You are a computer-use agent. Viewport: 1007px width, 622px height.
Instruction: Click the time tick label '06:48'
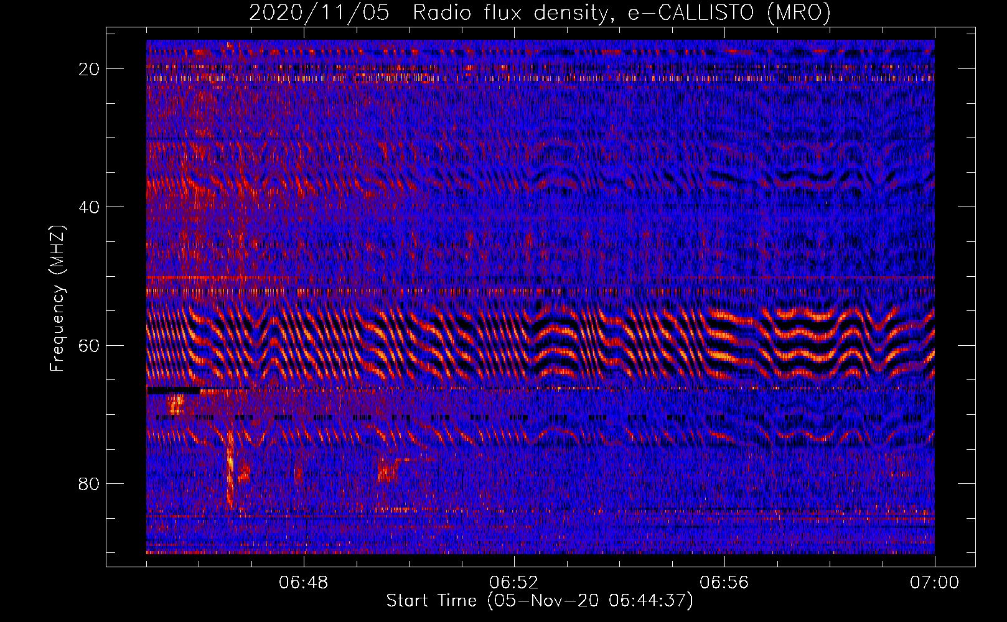[304, 583]
